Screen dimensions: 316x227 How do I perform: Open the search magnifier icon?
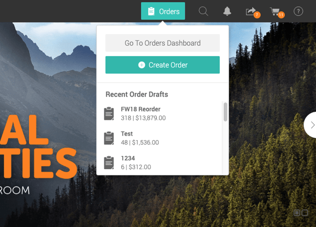click(203, 11)
